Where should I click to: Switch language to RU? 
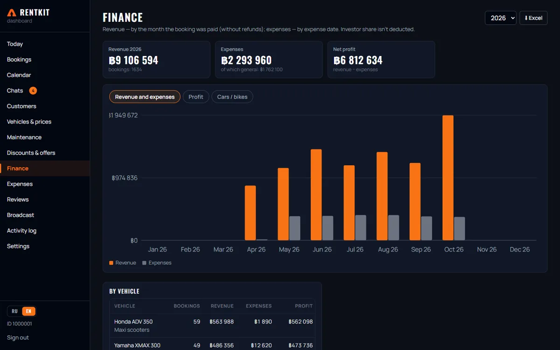point(15,311)
